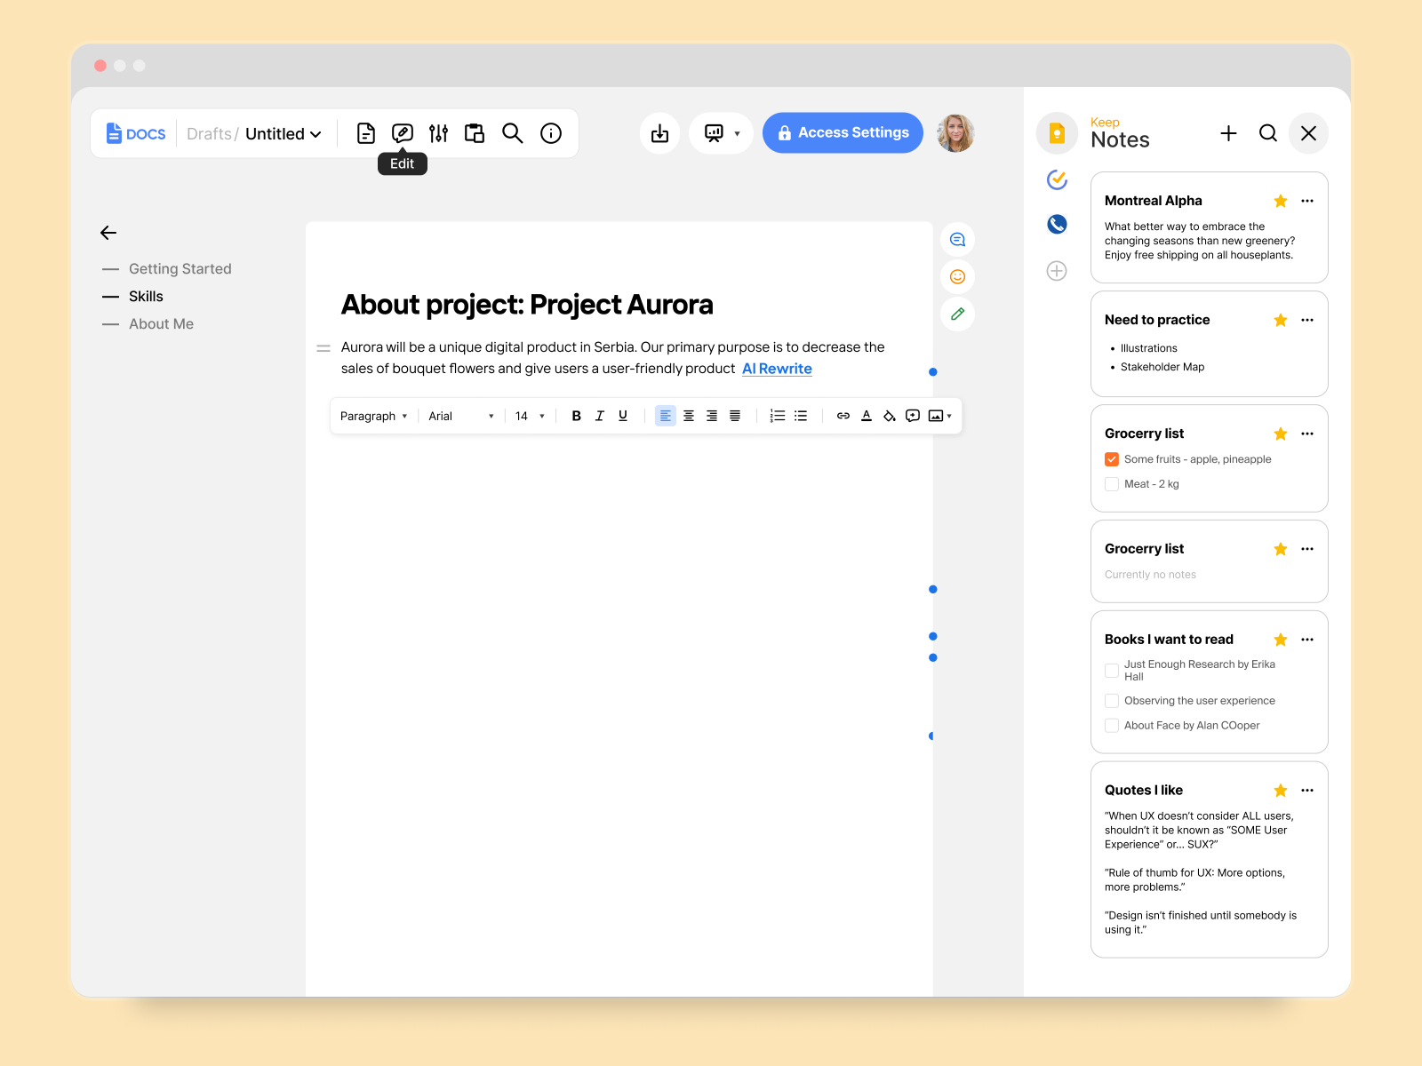
Task: Open About Me in the outline
Action: pos(161,323)
